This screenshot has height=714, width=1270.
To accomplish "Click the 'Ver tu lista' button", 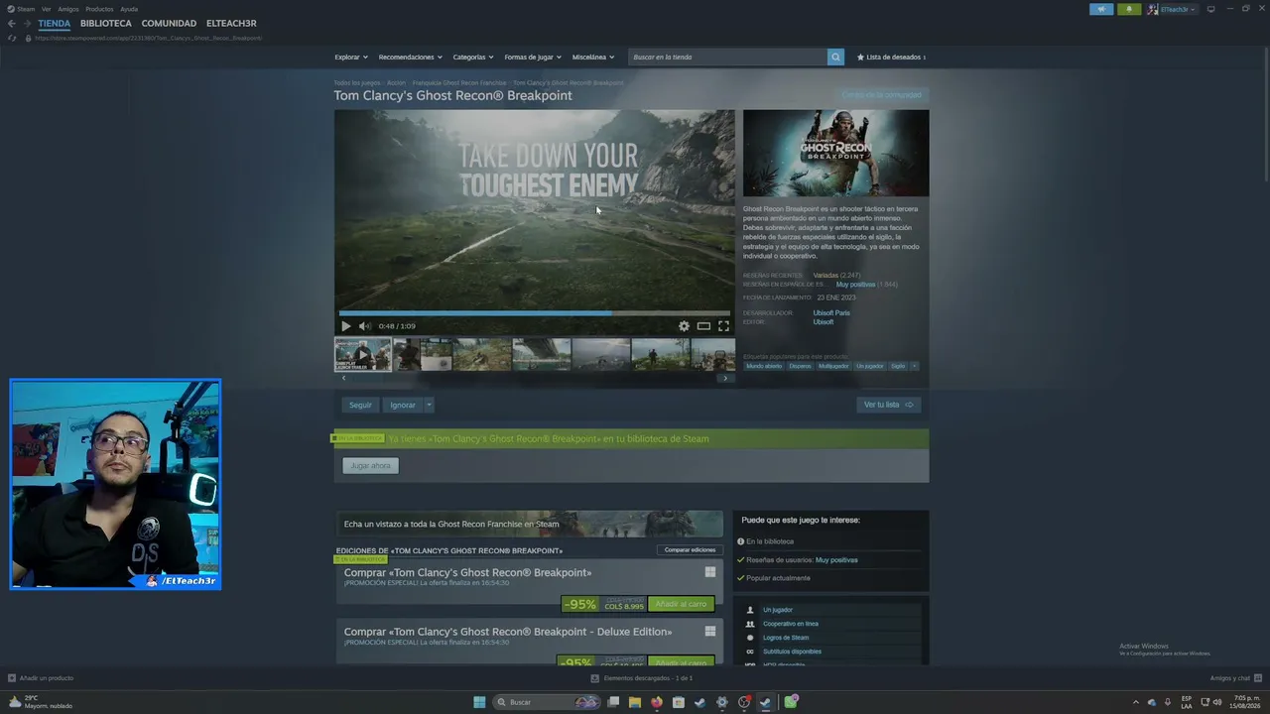I will coord(888,405).
